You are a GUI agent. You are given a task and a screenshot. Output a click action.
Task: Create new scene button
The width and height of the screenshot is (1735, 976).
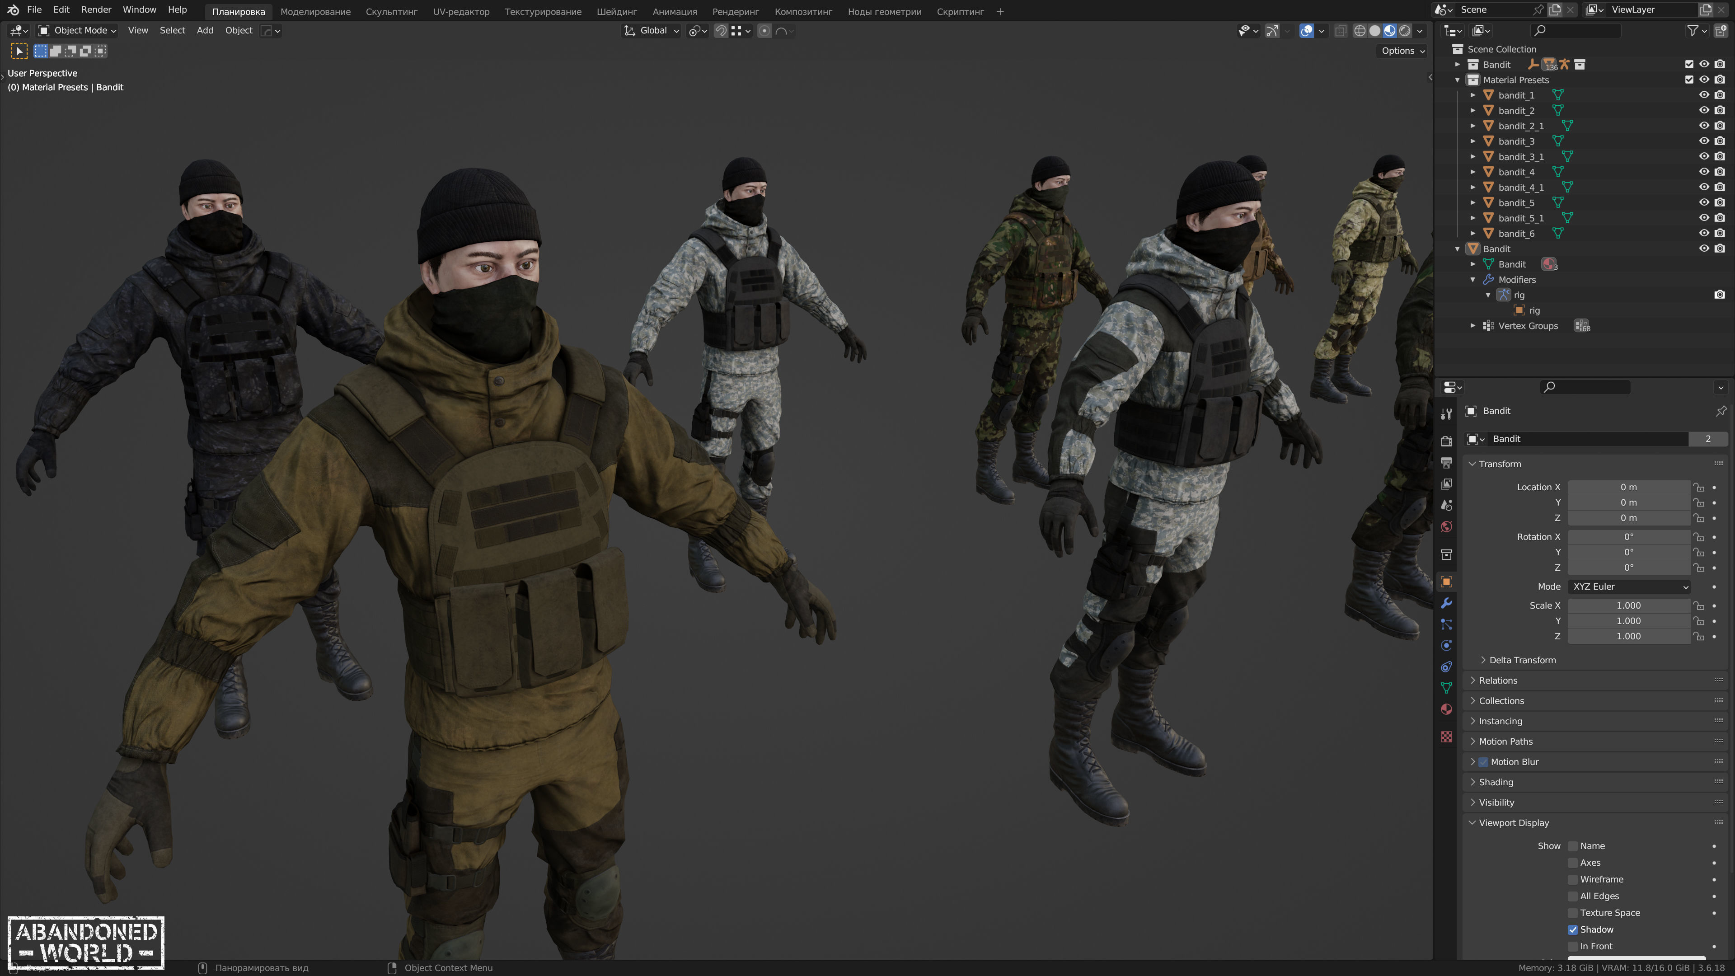pos(1555,9)
